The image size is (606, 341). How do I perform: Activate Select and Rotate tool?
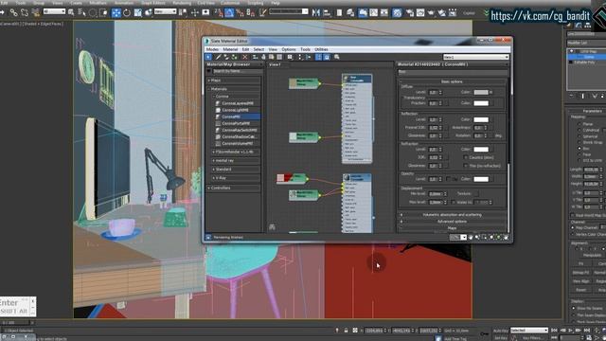[x=127, y=12]
